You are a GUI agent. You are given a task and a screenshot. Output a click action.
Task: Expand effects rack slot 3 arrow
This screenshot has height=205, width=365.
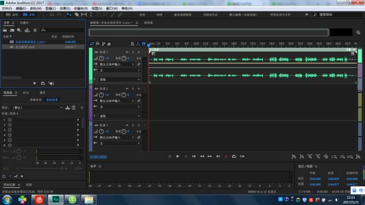point(78,130)
